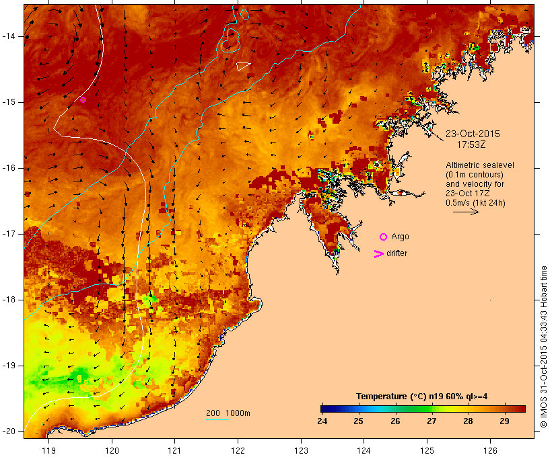Image resolution: width=552 pixels, height=457 pixels.
Task: Click the longitude axis label '120'
Action: coord(112,450)
